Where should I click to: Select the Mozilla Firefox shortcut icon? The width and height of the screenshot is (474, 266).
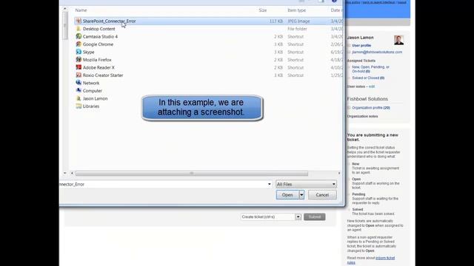click(79, 59)
